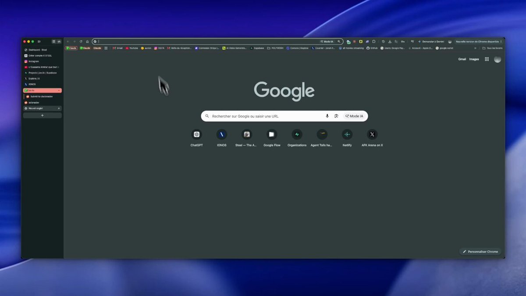Add a new tab with plus button
This screenshot has width=526, height=296.
(x=43, y=115)
